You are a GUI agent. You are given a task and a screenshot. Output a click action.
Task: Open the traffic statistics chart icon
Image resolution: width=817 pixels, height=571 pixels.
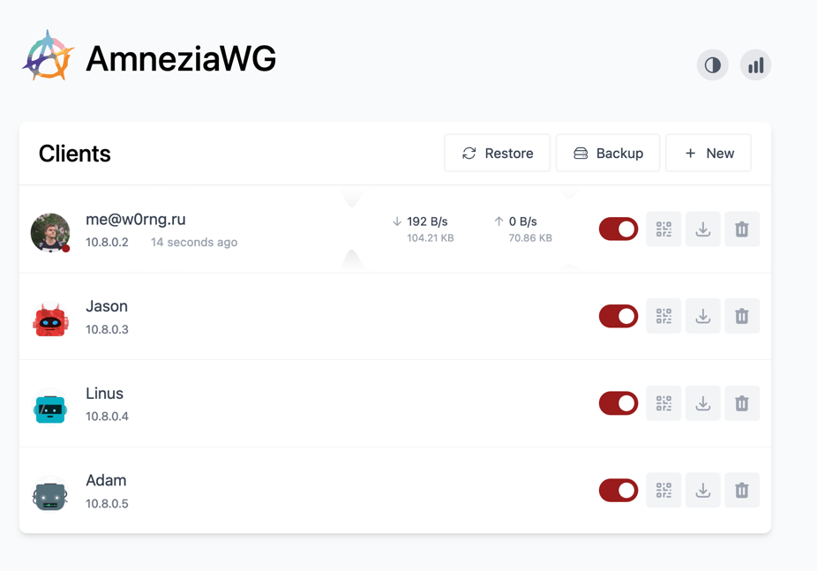[755, 65]
